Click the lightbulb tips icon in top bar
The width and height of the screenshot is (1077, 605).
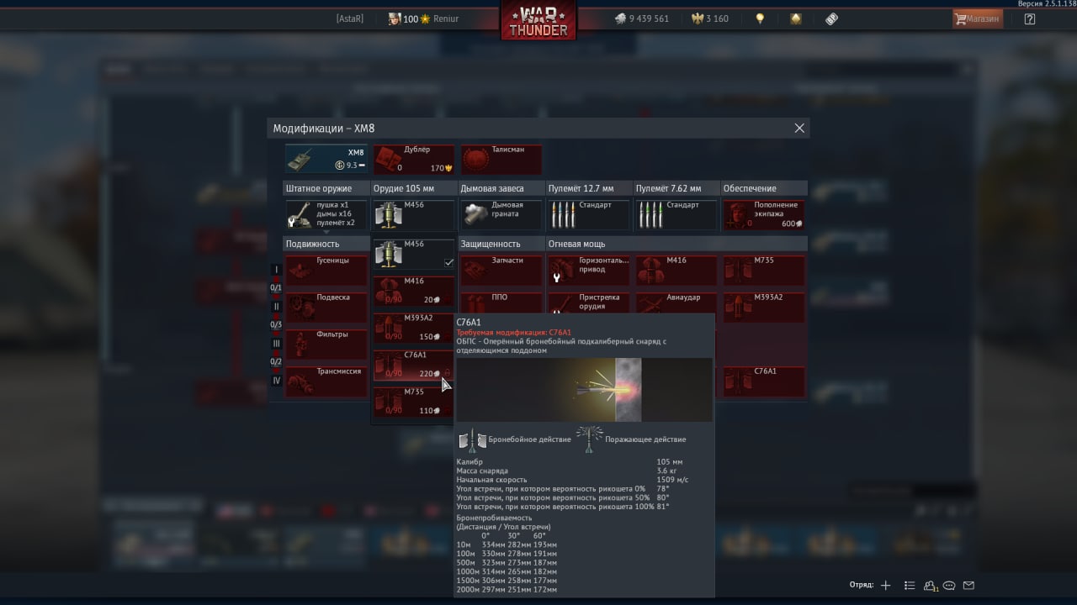click(x=760, y=18)
